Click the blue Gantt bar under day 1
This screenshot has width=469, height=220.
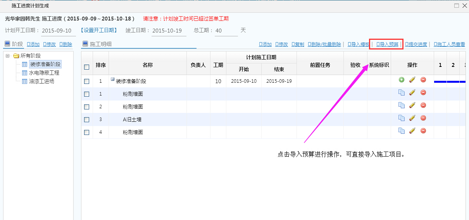click(440, 82)
